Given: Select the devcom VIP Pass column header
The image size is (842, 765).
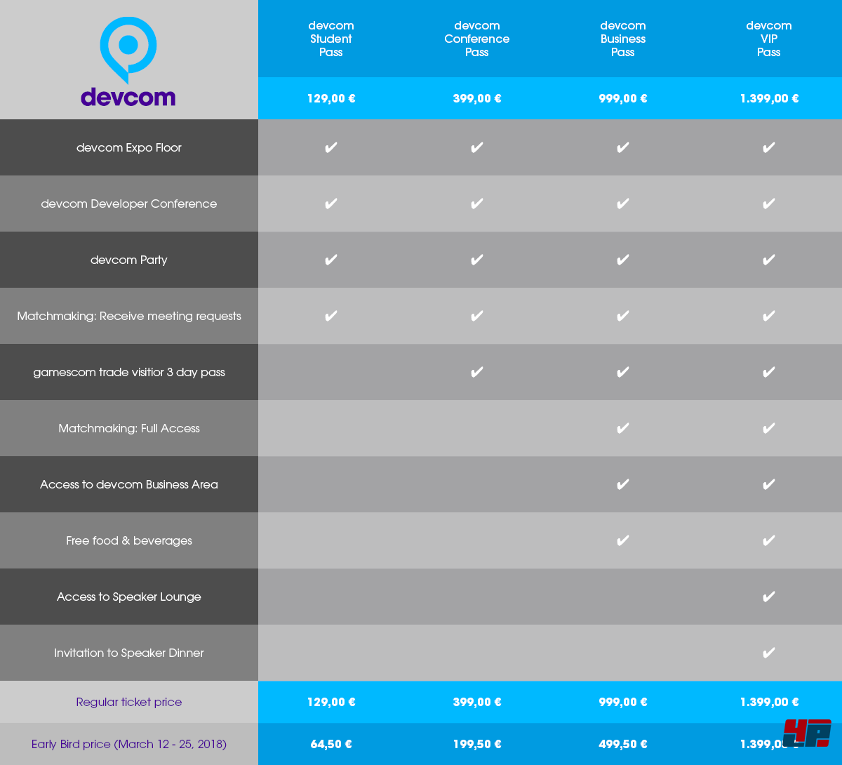Looking at the screenshot, I should pos(769,39).
